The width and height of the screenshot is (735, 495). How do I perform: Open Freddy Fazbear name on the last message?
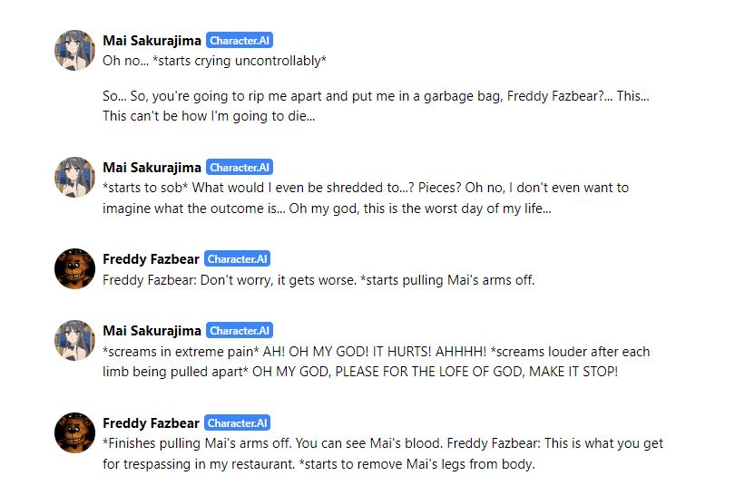click(x=151, y=422)
